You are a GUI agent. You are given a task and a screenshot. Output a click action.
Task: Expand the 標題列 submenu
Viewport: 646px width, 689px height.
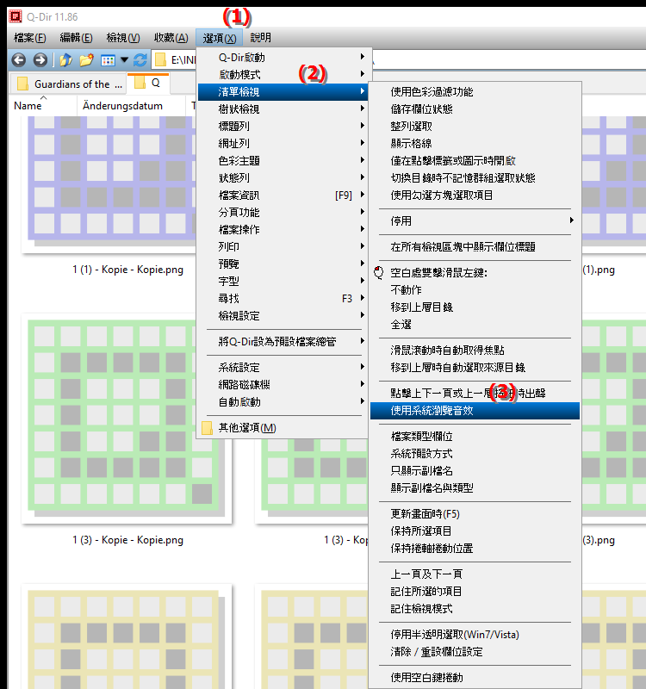pyautogui.click(x=283, y=126)
